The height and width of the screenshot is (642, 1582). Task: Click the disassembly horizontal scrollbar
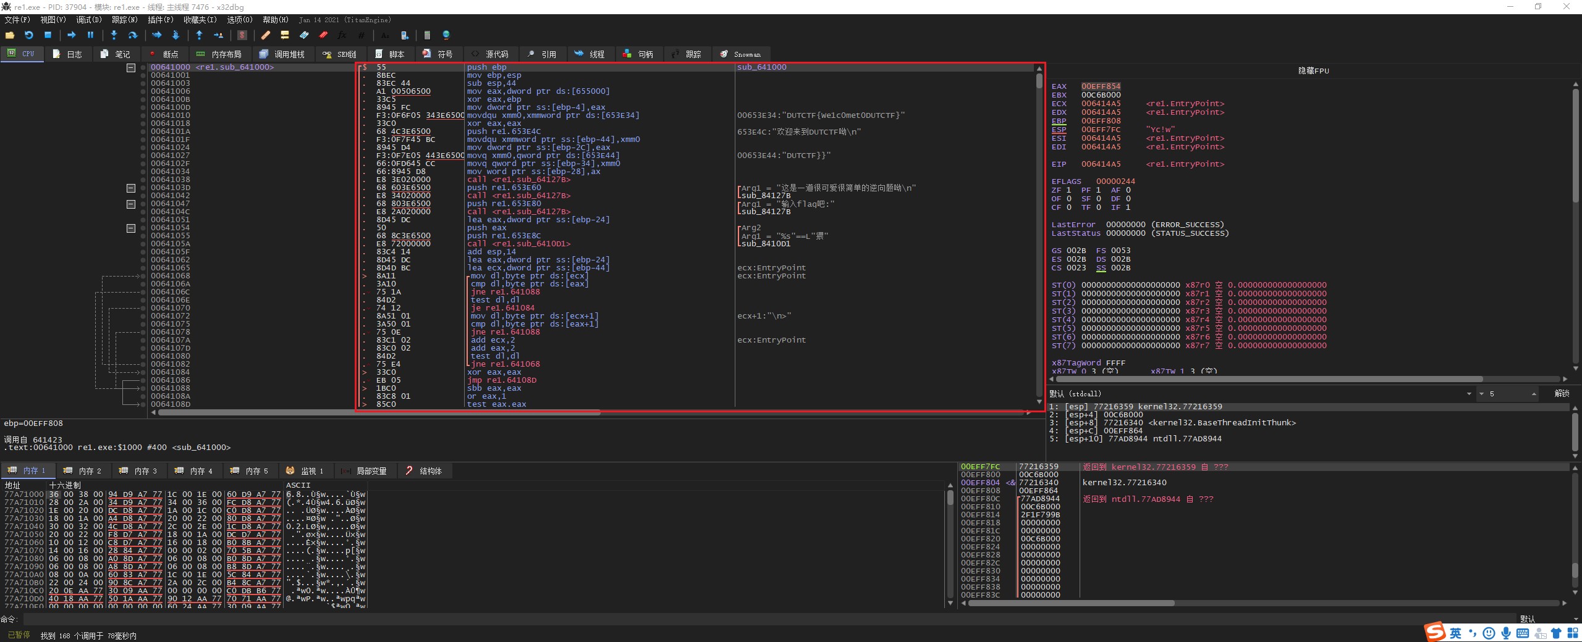[x=379, y=412]
